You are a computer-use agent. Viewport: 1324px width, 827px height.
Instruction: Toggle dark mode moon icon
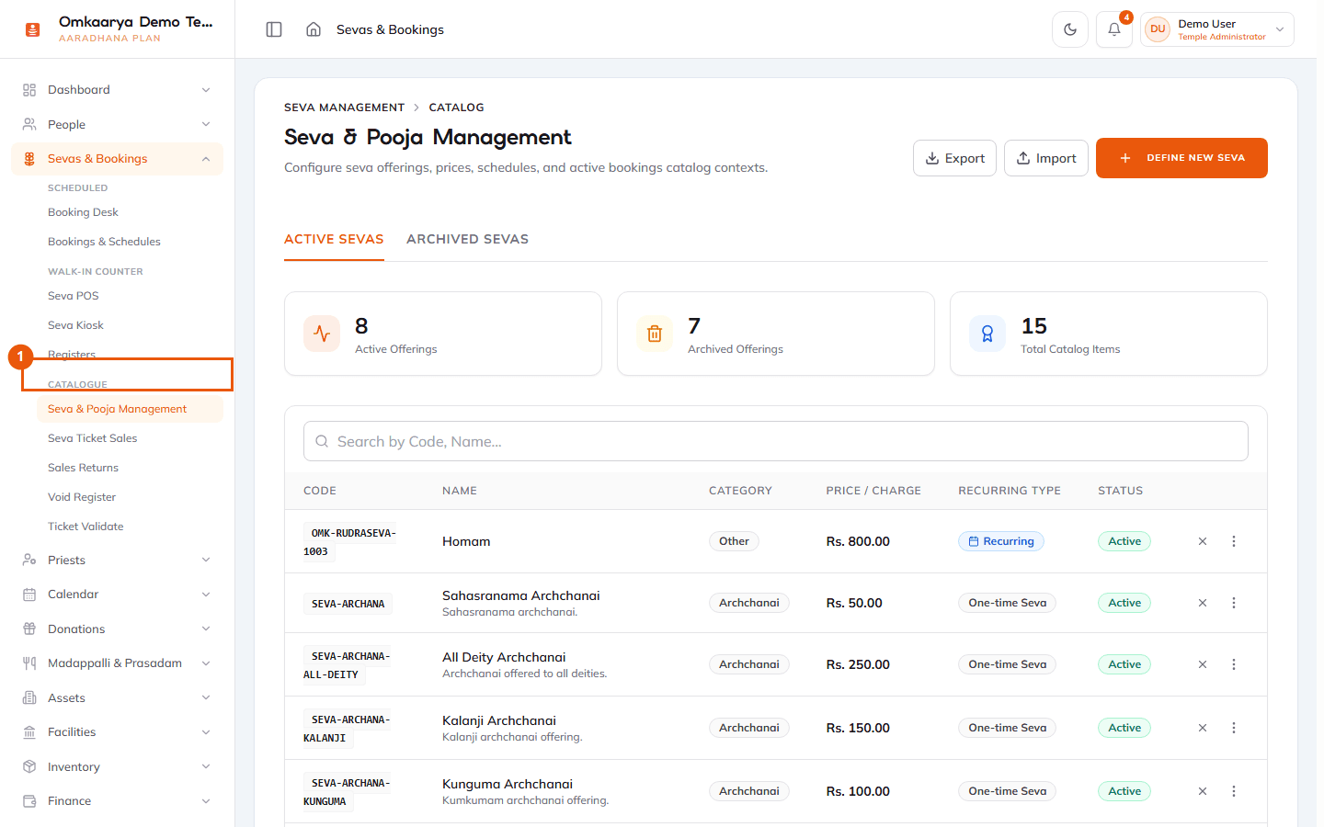(x=1070, y=29)
